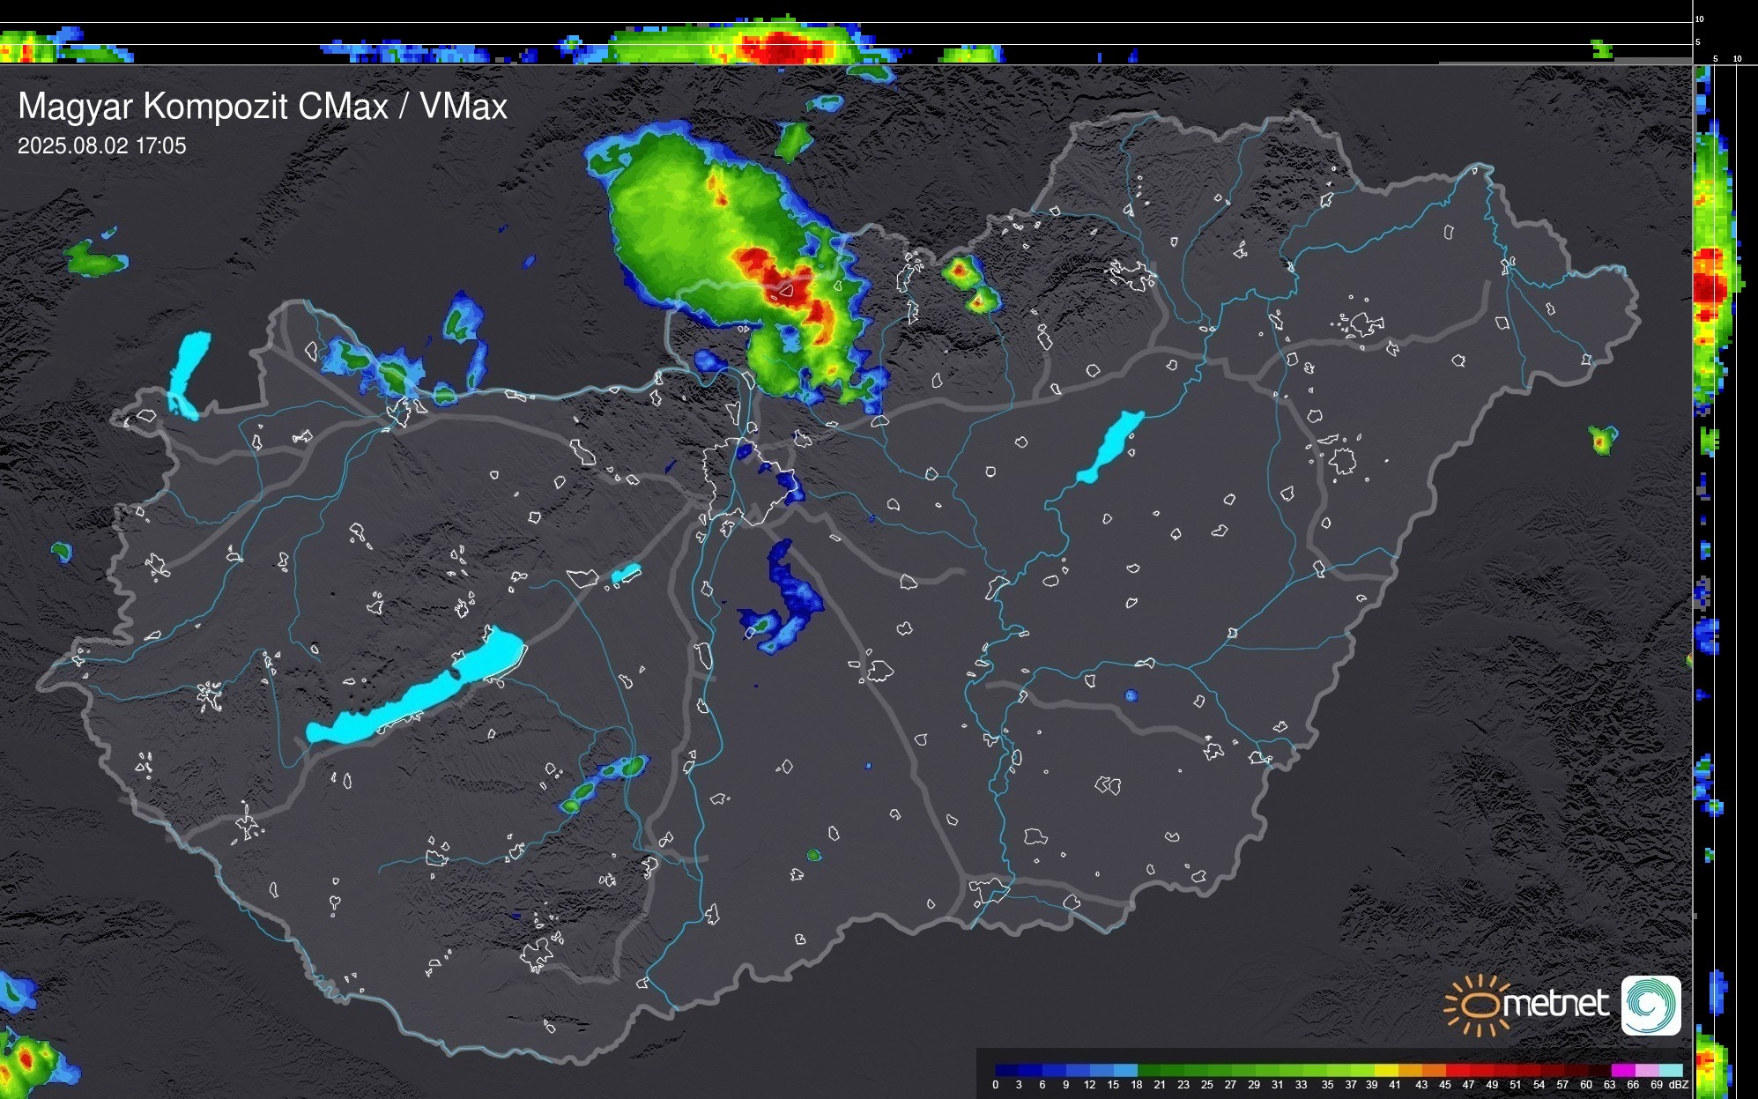
Task: Click the dBZ unit label in legend
Action: 1680,1085
